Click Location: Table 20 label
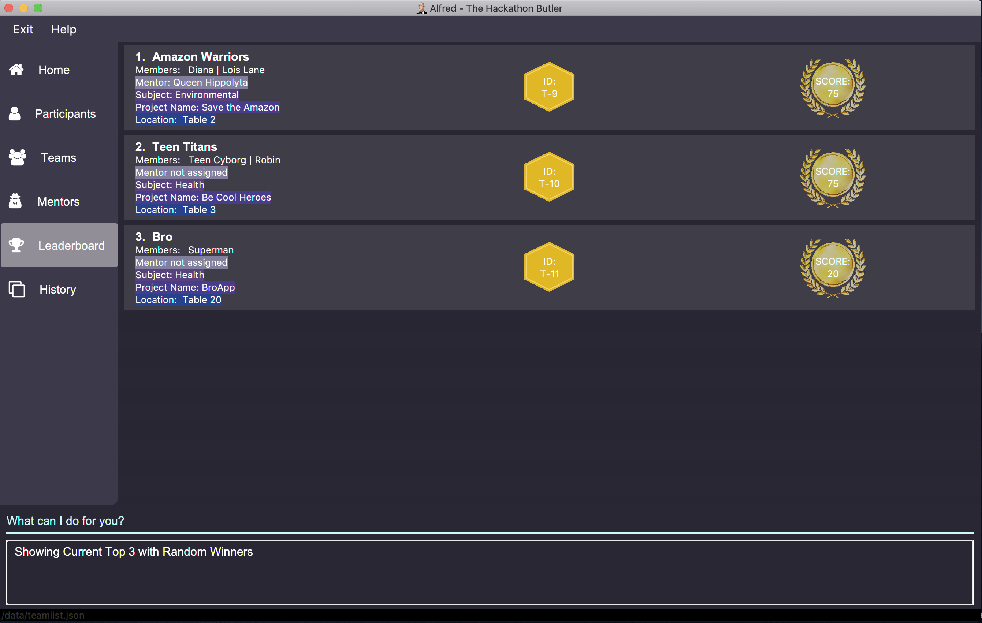This screenshot has width=982, height=623. pyautogui.click(x=178, y=300)
